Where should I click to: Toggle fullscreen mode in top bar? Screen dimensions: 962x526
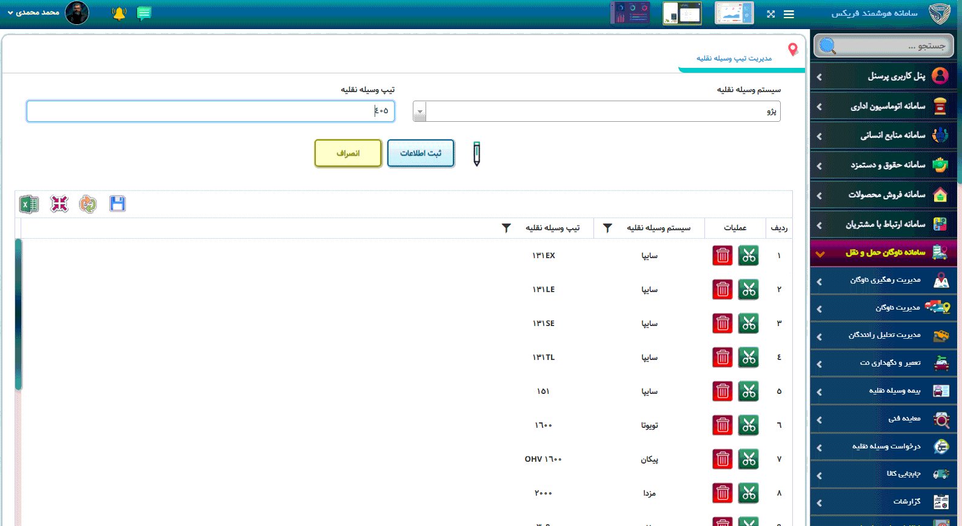click(770, 14)
